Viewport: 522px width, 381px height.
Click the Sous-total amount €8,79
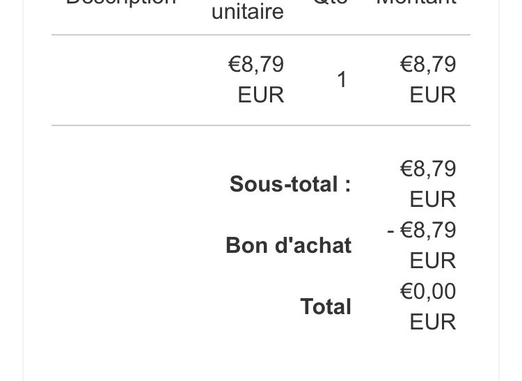[x=428, y=169]
